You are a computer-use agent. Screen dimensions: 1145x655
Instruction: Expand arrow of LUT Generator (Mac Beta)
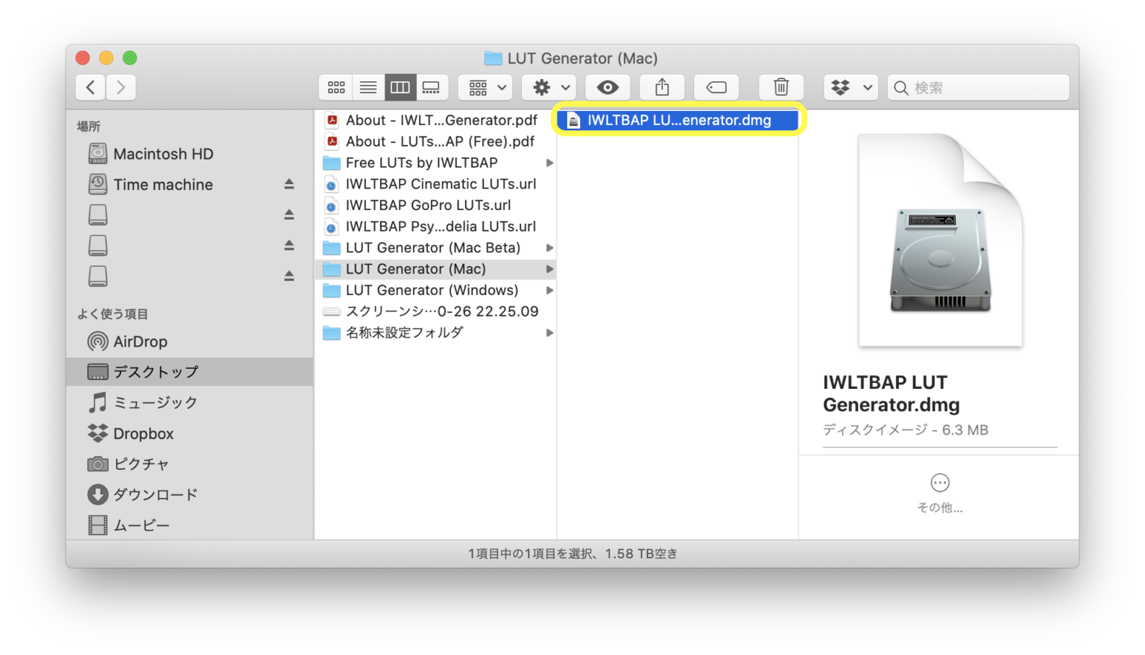(x=549, y=247)
